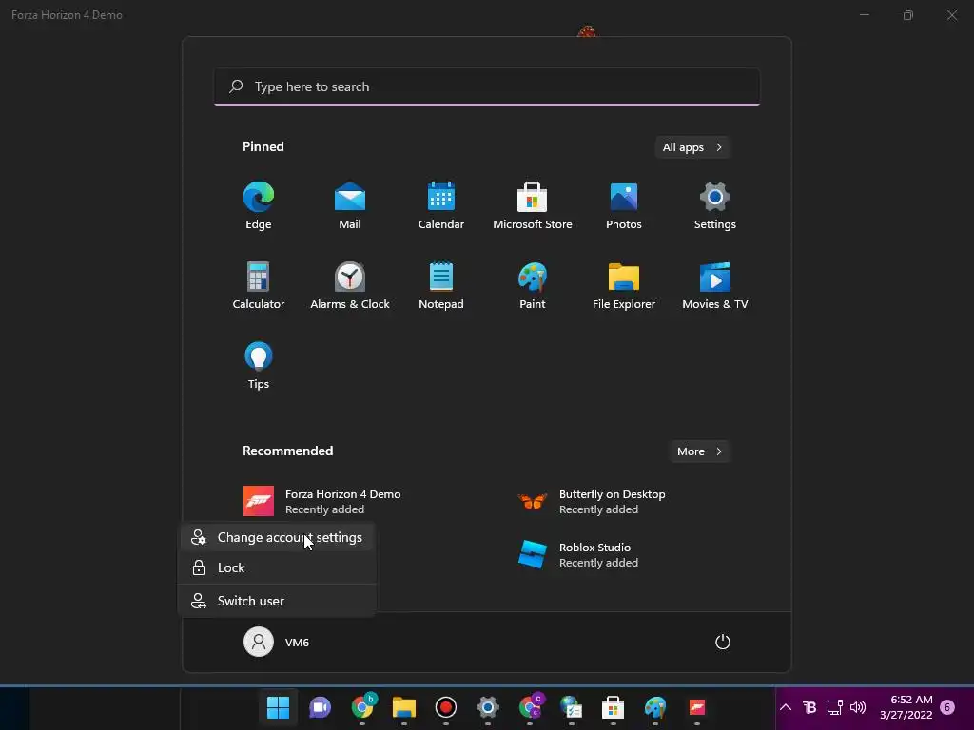
Task: Launch recommended Roblox Studio
Action: click(577, 554)
